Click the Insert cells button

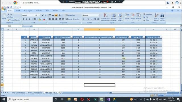coord(127,17)
